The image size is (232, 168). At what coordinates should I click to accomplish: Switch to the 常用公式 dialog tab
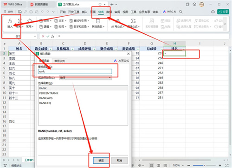(x=59, y=61)
